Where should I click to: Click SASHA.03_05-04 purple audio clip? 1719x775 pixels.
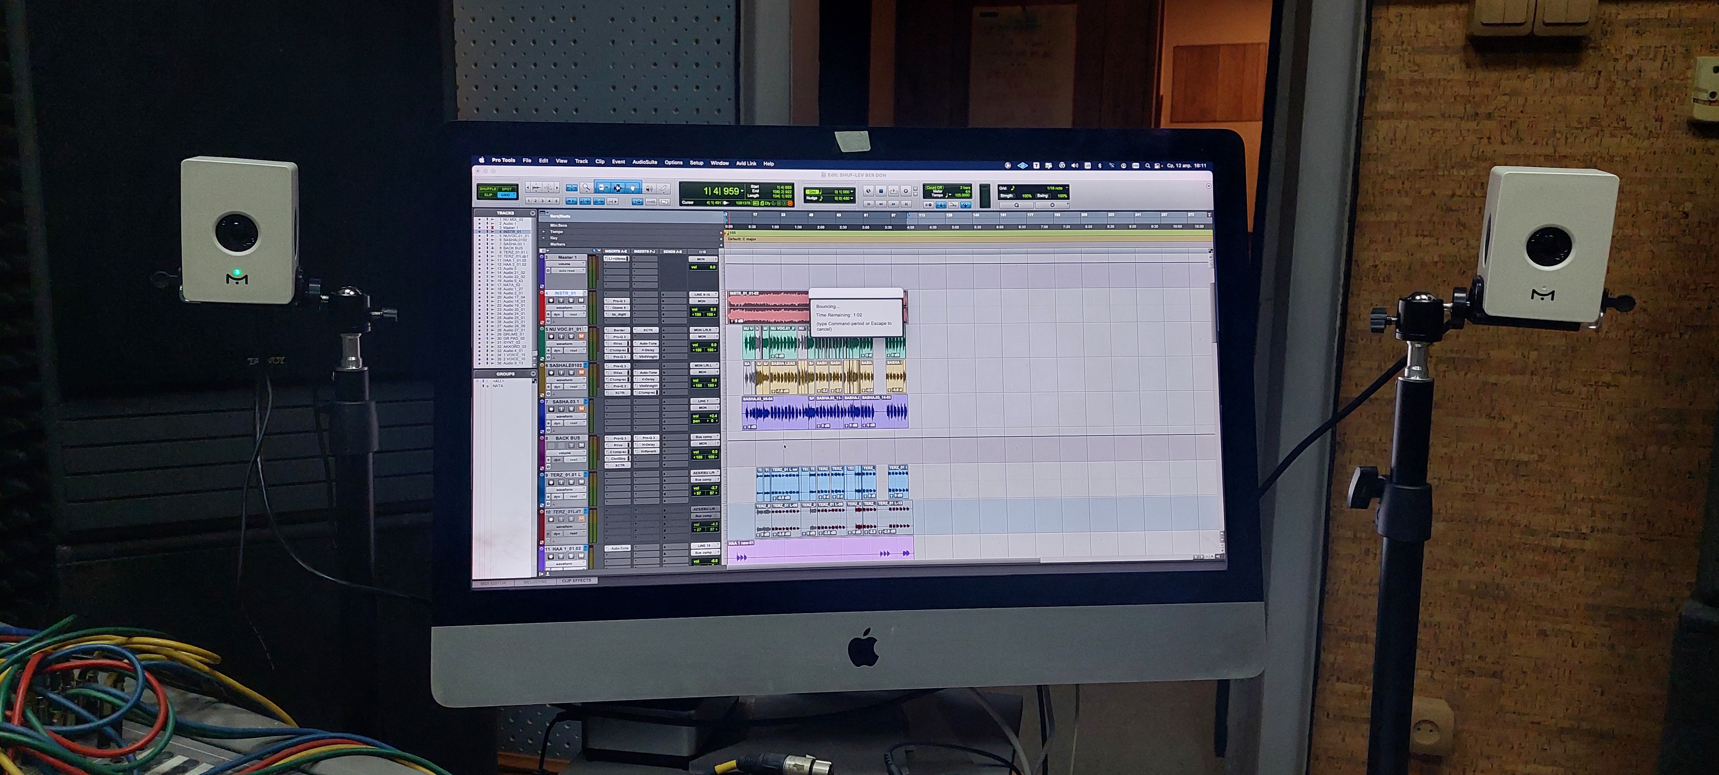click(774, 411)
